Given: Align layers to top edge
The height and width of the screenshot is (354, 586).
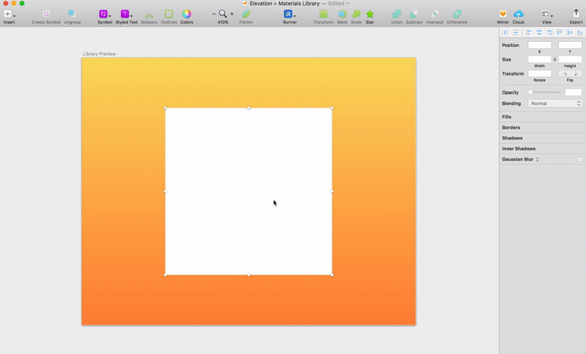Looking at the screenshot, I should pos(560,32).
